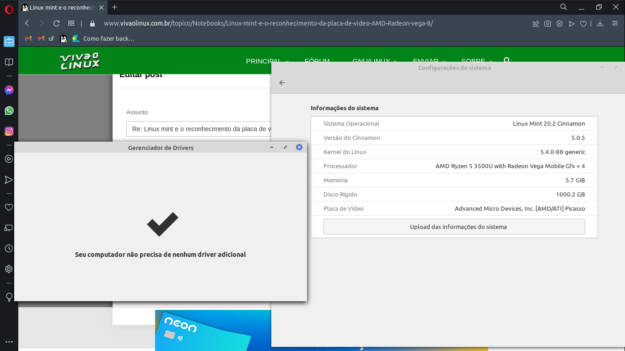The width and height of the screenshot is (625, 351).
Task: Minimize the Gerenciador de Drivers window
Action: (x=272, y=147)
